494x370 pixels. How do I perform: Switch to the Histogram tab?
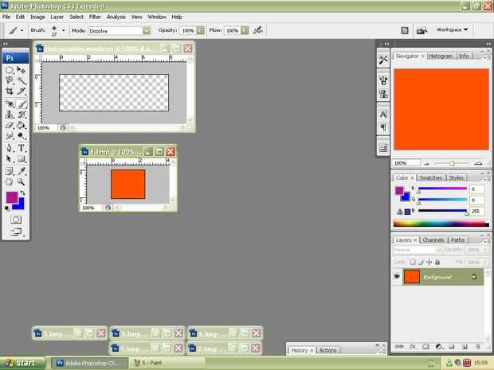tap(440, 56)
